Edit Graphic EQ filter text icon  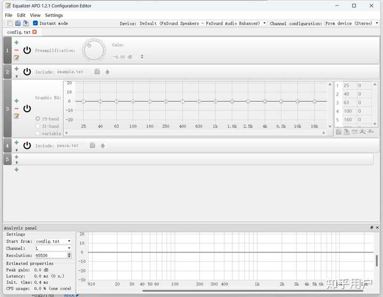click(x=16, y=116)
